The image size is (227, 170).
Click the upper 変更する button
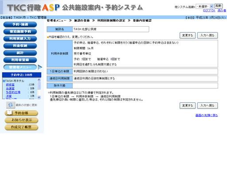click(188, 35)
